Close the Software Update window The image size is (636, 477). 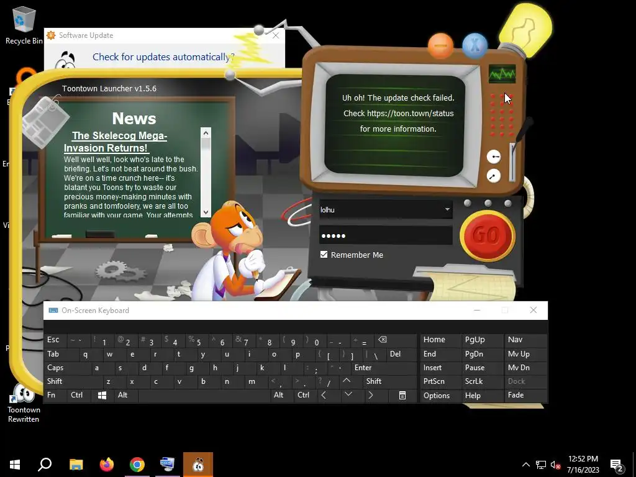point(276,35)
